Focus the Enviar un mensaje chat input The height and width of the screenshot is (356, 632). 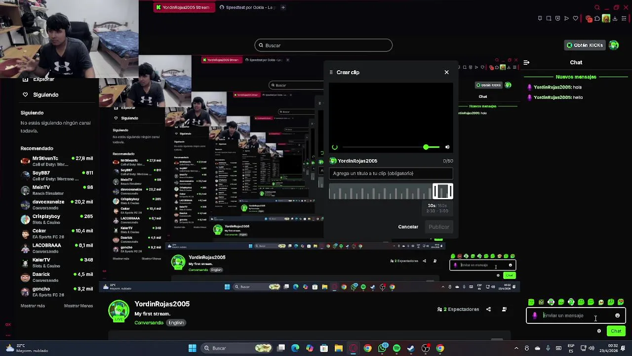[x=576, y=315]
